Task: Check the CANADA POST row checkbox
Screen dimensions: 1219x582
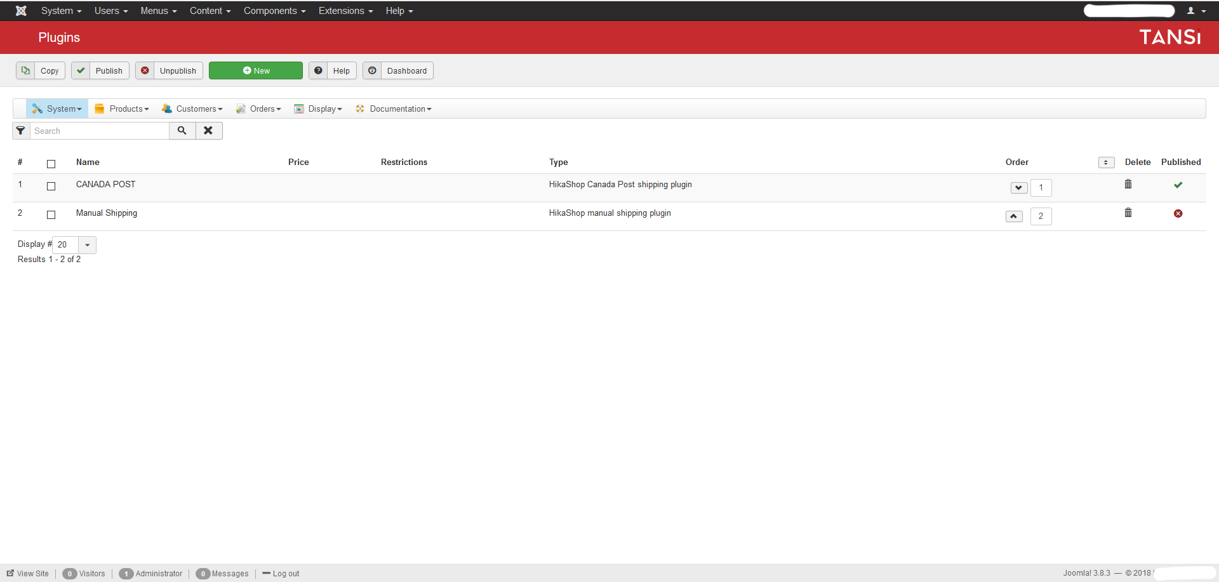Action: 51,186
